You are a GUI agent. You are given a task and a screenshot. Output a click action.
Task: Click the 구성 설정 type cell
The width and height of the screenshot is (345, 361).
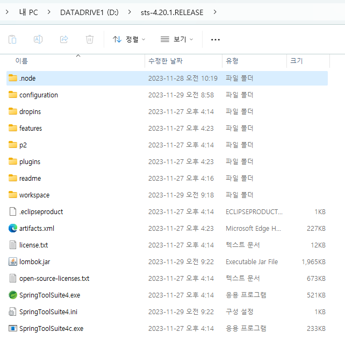[240, 312]
